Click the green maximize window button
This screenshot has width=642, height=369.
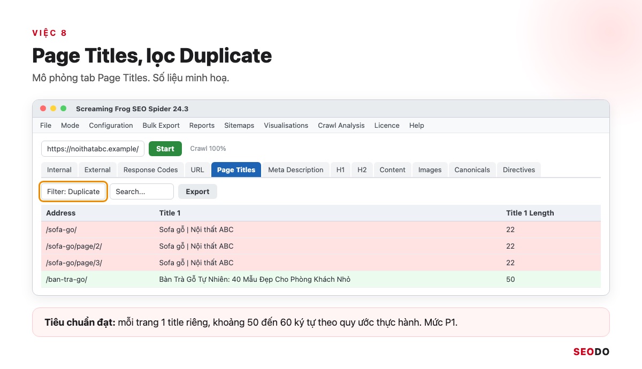pyautogui.click(x=64, y=109)
